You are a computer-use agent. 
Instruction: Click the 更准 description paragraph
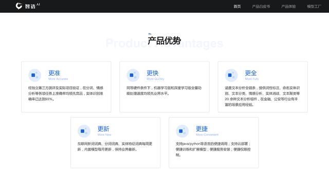[x=66, y=94]
